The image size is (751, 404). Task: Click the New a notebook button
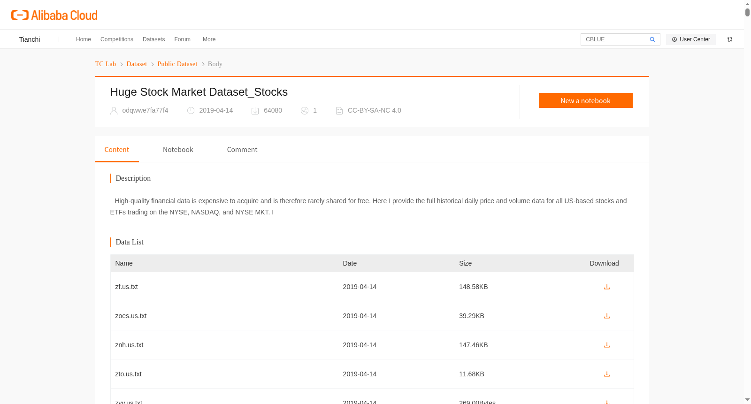[x=586, y=100]
